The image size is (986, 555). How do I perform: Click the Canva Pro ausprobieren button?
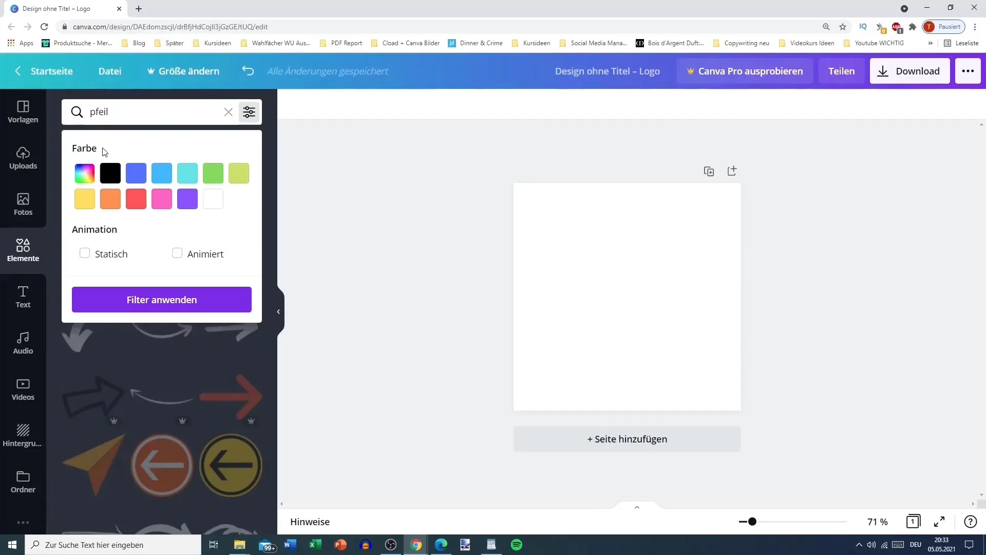[744, 70]
